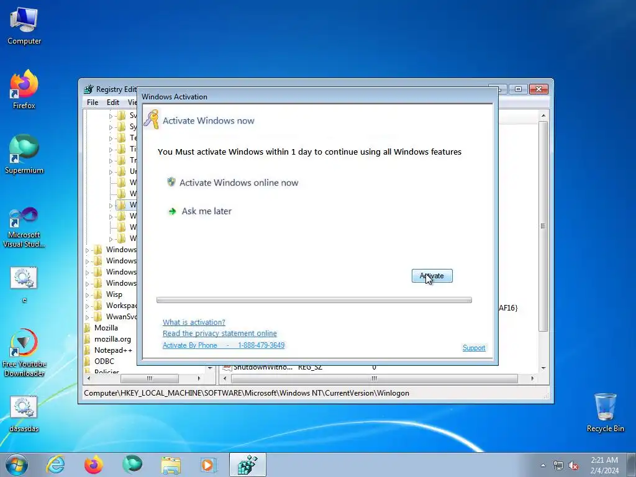The height and width of the screenshot is (477, 636).
Task: Select the Wisp key in the registry tree
Action: tap(114, 294)
